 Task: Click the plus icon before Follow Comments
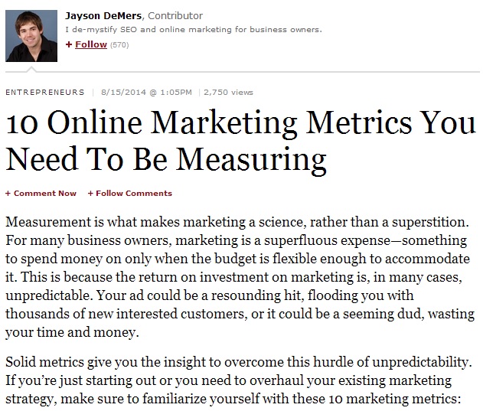(90, 194)
